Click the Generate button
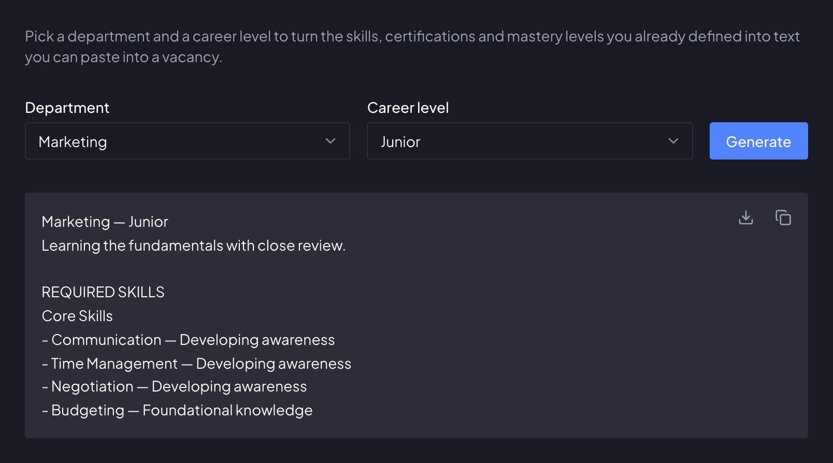 coord(758,141)
